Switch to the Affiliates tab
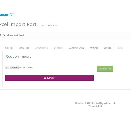 (94, 48)
